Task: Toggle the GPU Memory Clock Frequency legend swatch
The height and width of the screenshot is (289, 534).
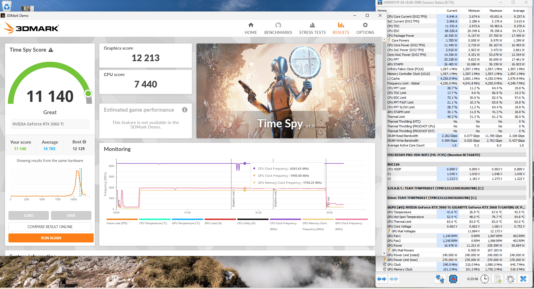Action: [x=318, y=219]
